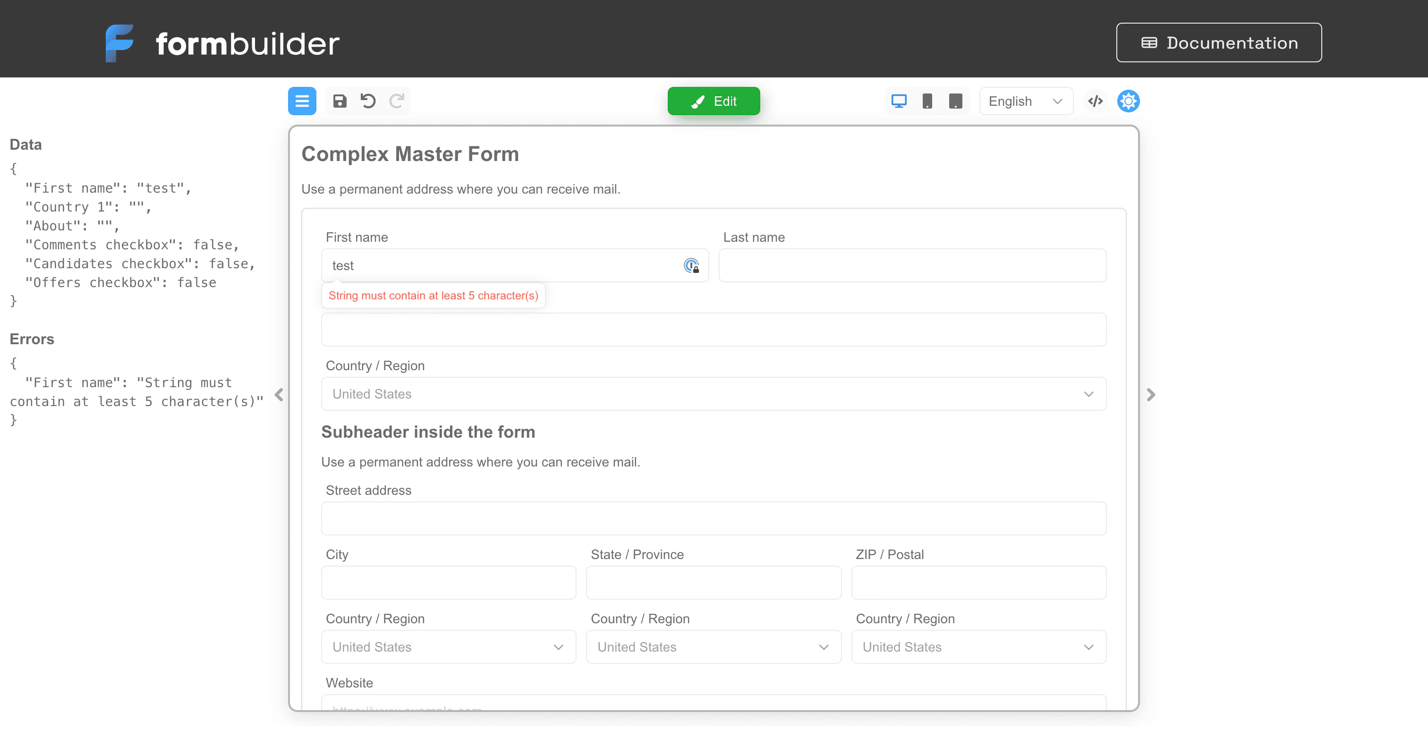Open the English language dropdown
The image size is (1428, 729).
click(x=1026, y=101)
